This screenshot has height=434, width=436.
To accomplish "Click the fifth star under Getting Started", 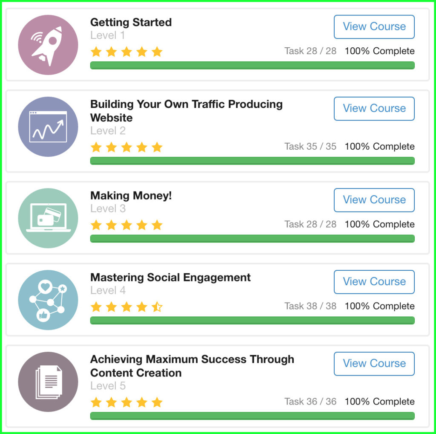I will tap(157, 52).
